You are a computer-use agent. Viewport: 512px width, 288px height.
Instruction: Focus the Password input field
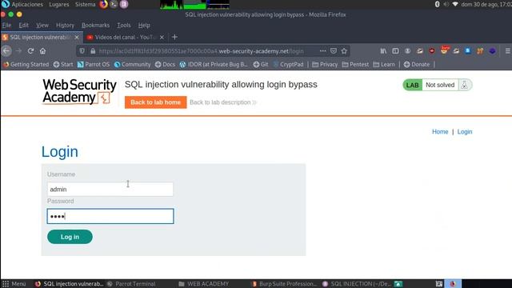coord(110,216)
